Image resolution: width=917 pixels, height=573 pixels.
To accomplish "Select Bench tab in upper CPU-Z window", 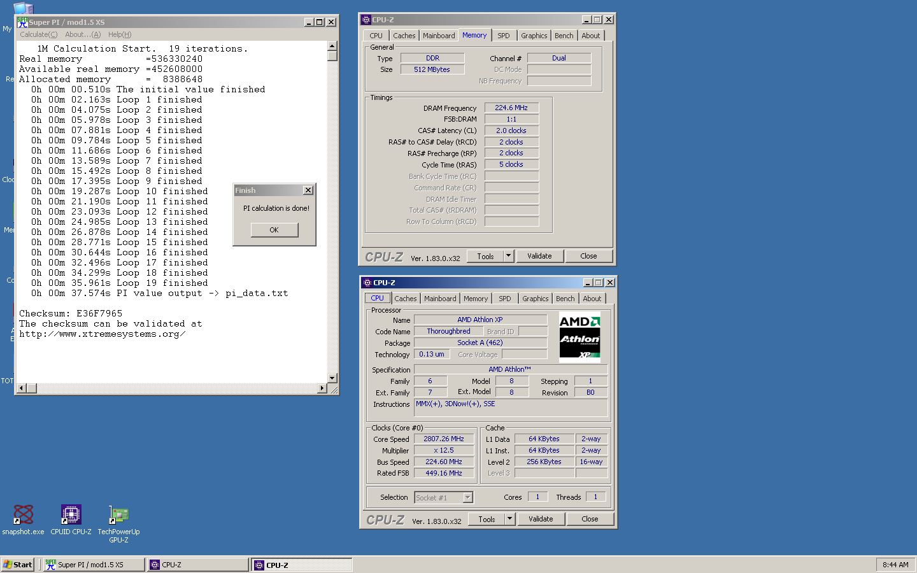I will click(564, 36).
